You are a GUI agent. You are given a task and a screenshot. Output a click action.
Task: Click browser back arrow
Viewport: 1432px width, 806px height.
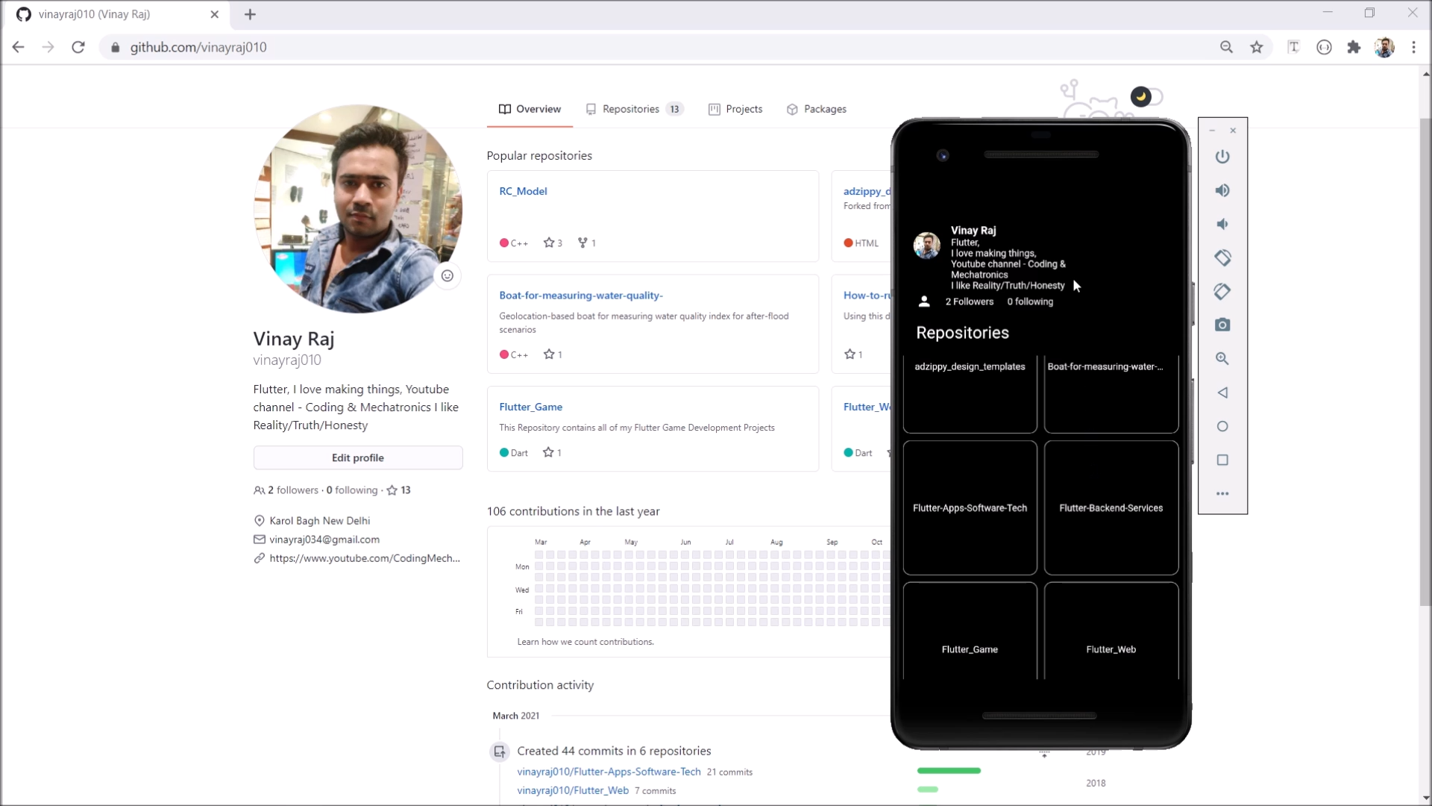pos(19,47)
